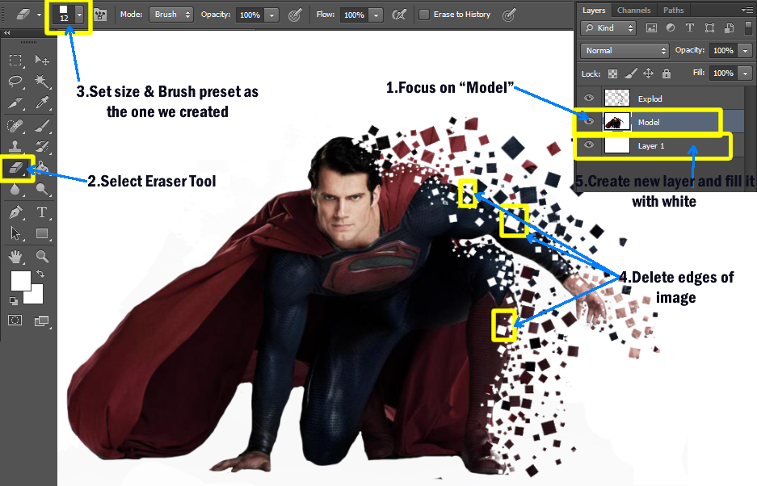Toggle Quick Mask mode
The image size is (757, 486).
pyautogui.click(x=15, y=321)
